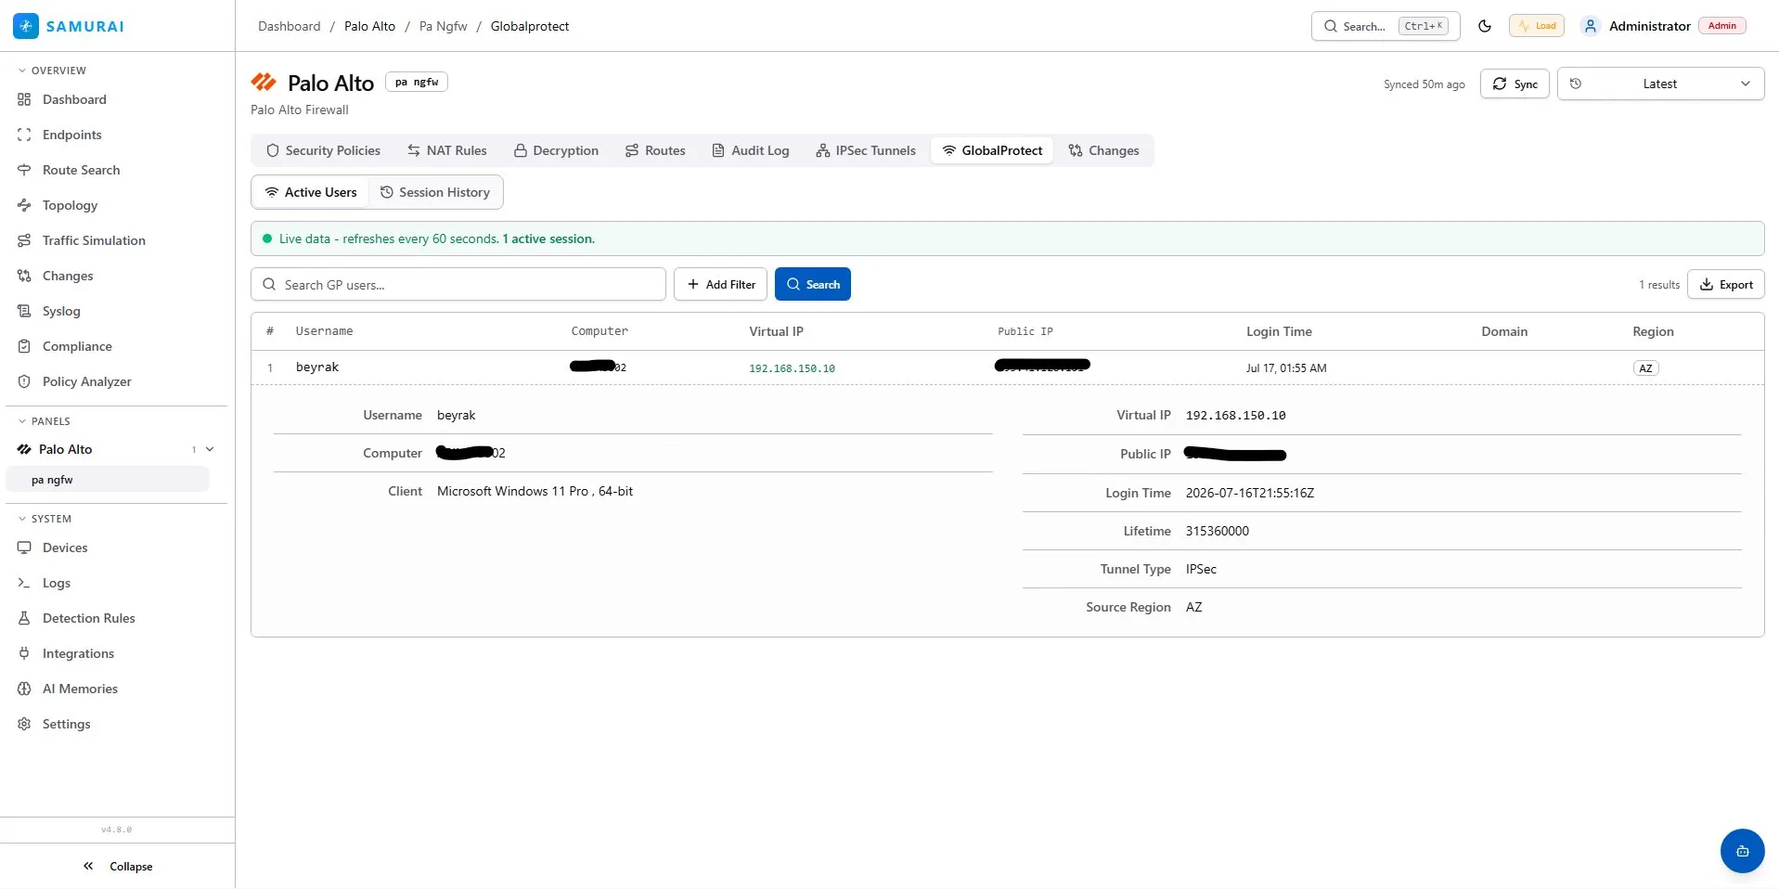Click the Region column header
This screenshot has width=1779, height=889.
(1654, 331)
